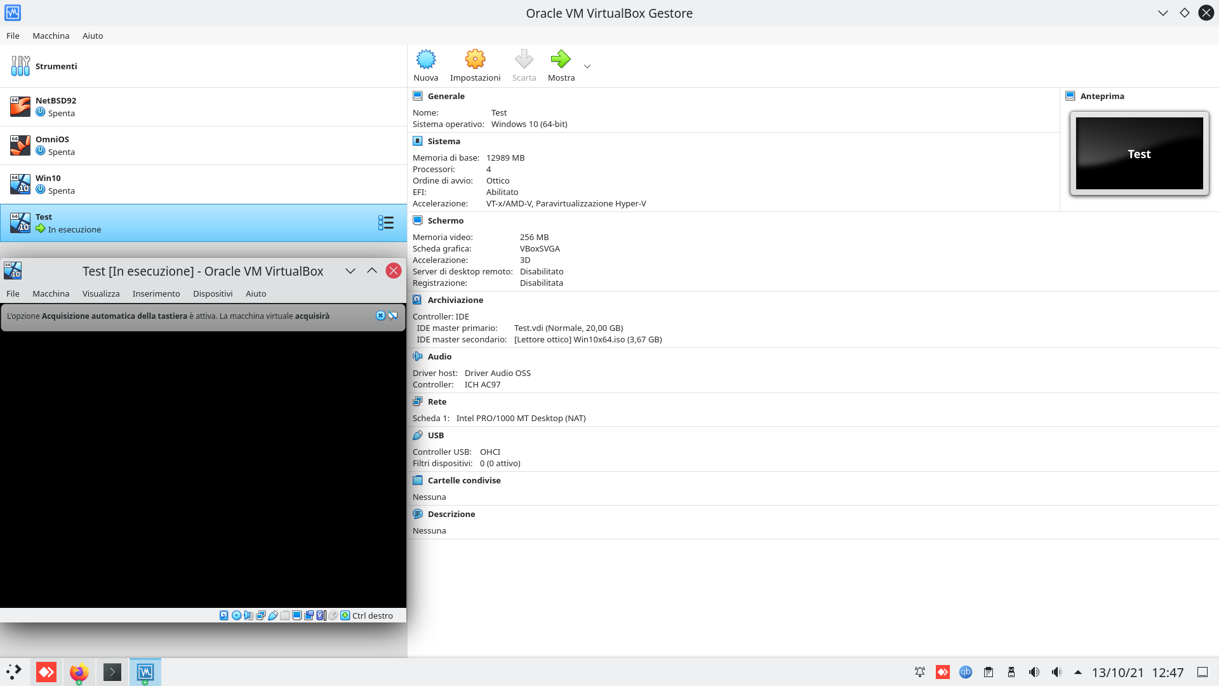Click the mouse integration indicator in status bar

[333, 615]
